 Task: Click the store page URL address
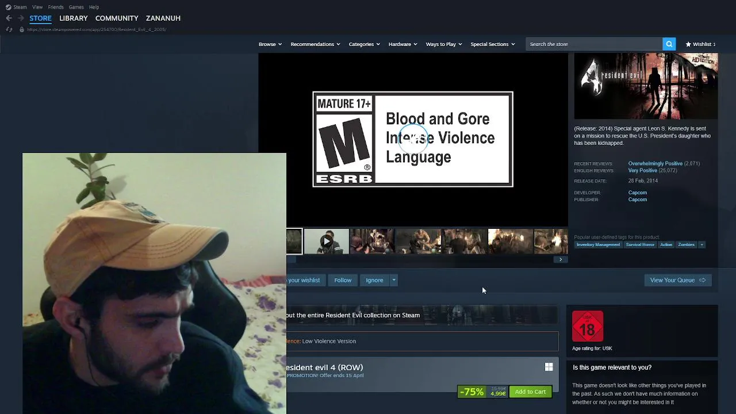[97, 29]
